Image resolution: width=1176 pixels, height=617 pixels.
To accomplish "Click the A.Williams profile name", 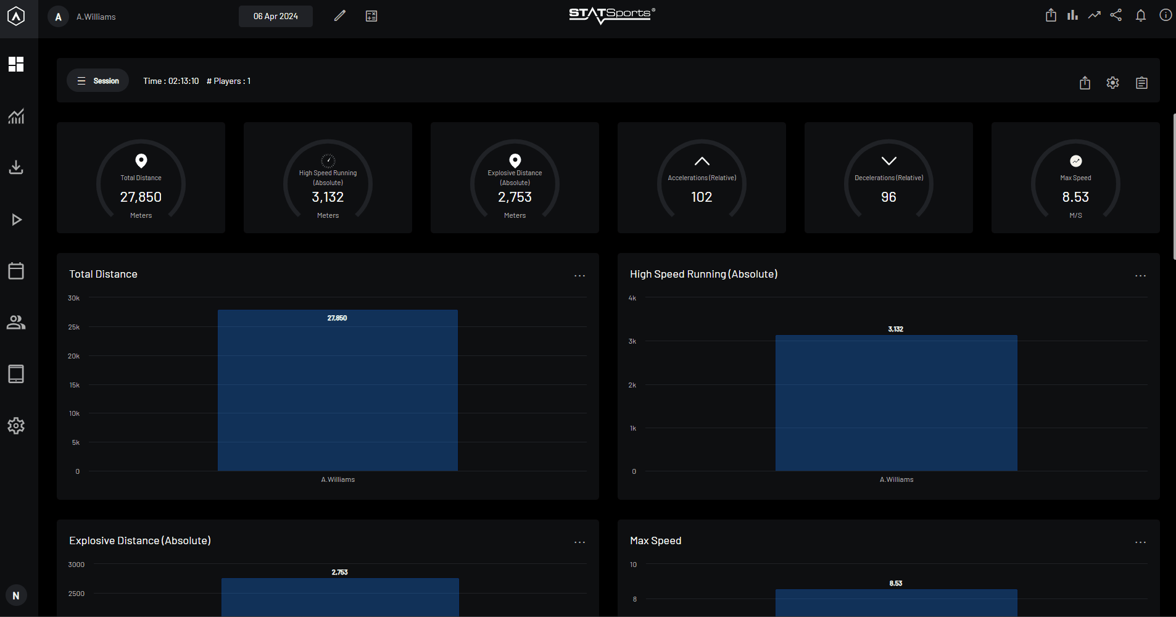I will click(x=96, y=17).
